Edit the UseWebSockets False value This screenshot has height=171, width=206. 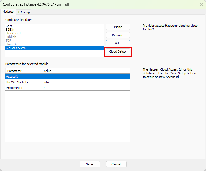pos(86,82)
